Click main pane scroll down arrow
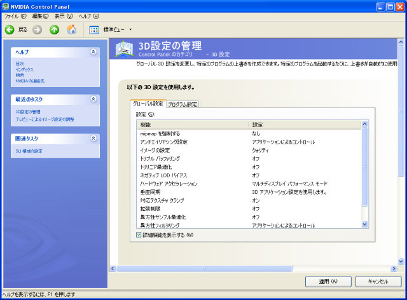407x300 pixels. 401,261
